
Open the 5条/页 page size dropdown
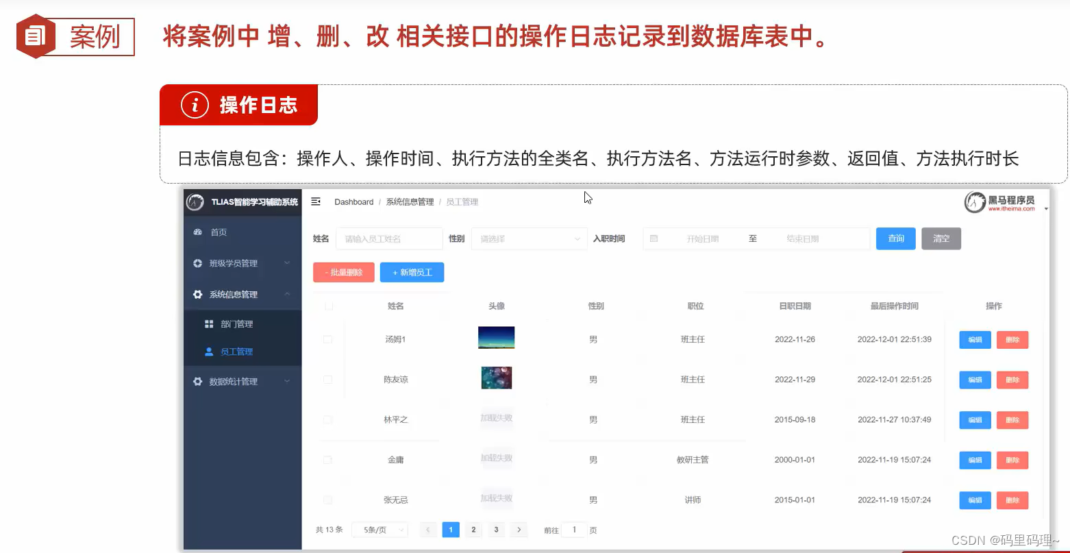[380, 530]
